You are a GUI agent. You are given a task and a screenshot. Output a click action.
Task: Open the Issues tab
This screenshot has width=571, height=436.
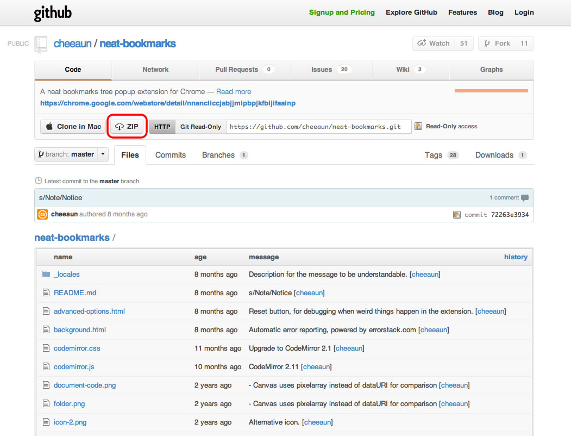tap(331, 70)
